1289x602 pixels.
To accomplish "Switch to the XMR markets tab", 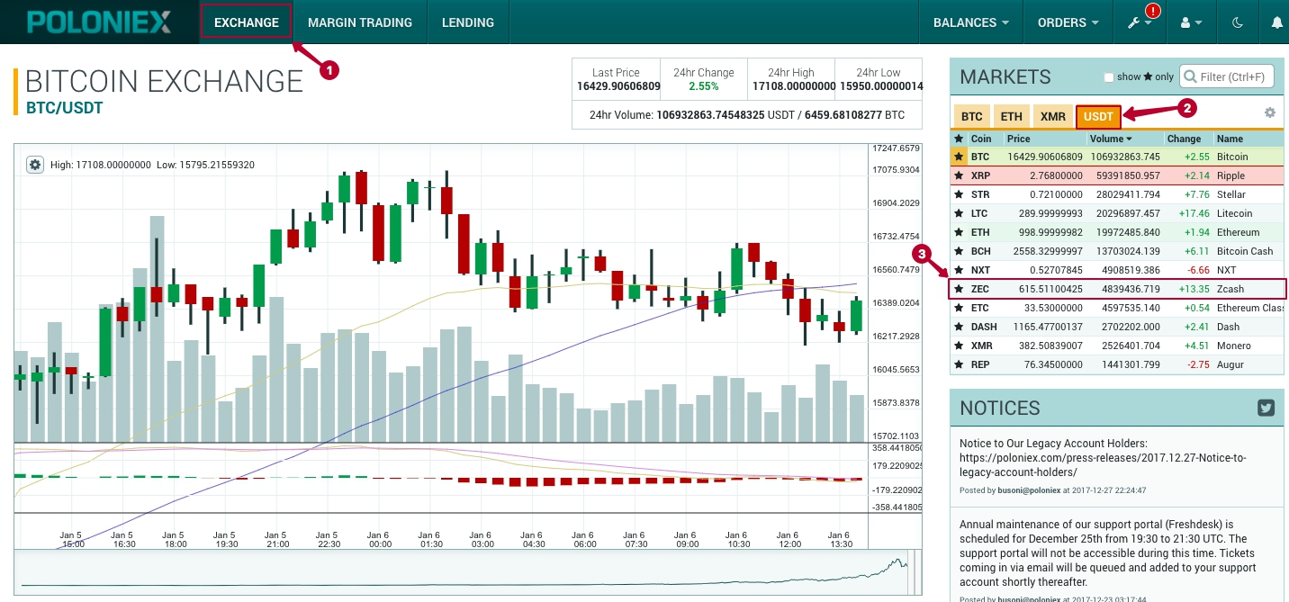I will coord(1052,117).
